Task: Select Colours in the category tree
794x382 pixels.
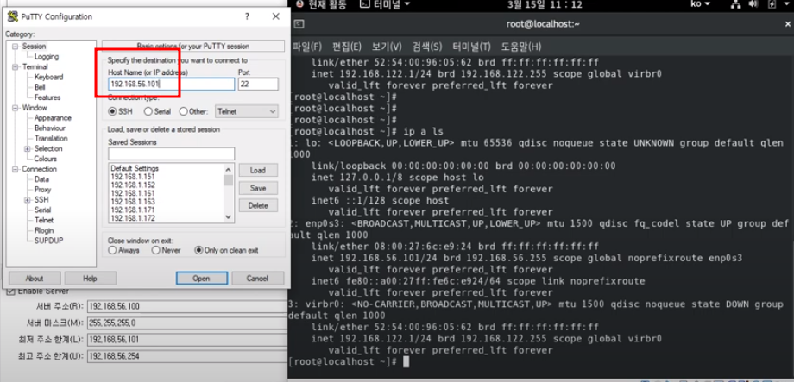Action: pos(46,159)
